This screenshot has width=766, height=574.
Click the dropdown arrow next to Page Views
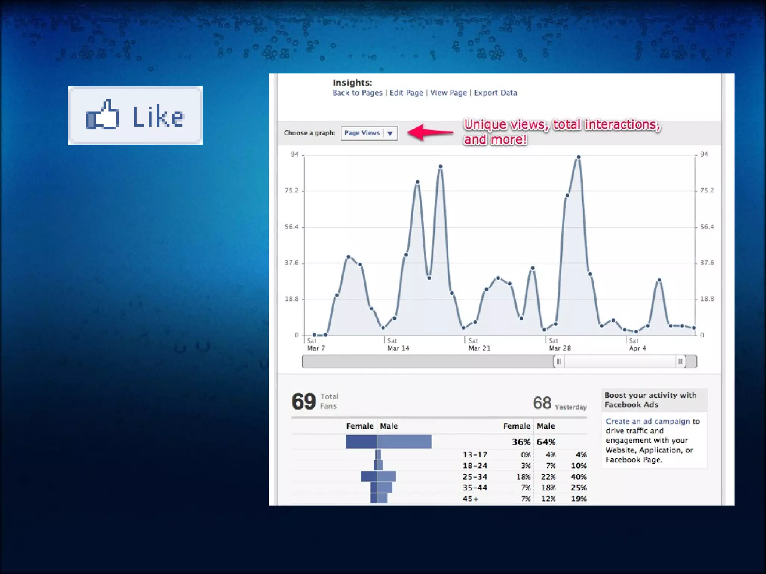[390, 133]
